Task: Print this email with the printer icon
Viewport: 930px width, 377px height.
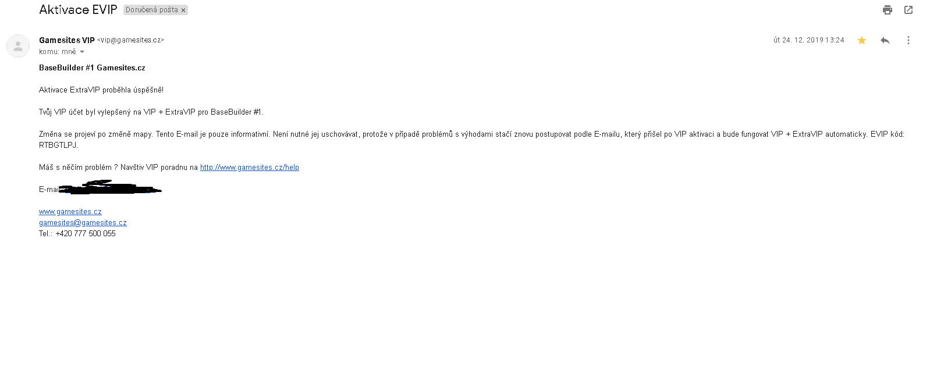Action: [x=888, y=10]
